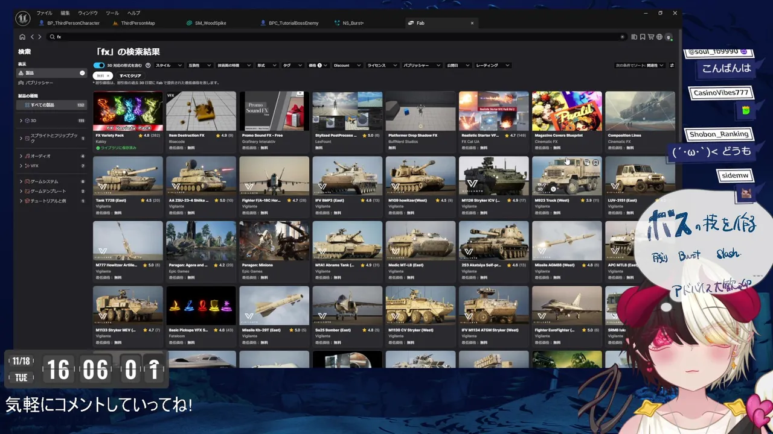Open the language globe icon
This screenshot has height=434, width=773.
(659, 37)
